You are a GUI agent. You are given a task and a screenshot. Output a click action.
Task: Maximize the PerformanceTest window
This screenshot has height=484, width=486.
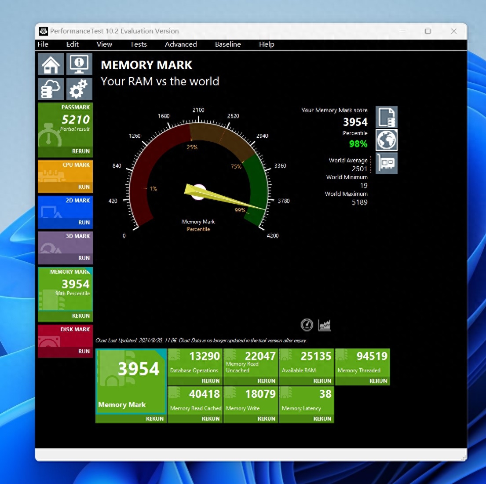pyautogui.click(x=428, y=31)
